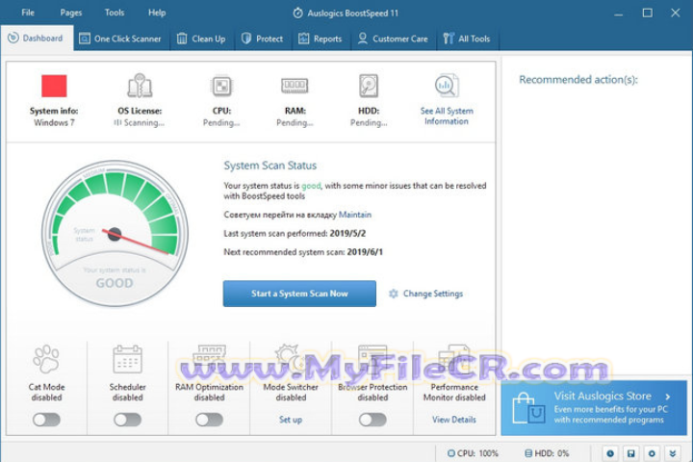Open the Reports tab
The width and height of the screenshot is (693, 462).
(x=320, y=38)
